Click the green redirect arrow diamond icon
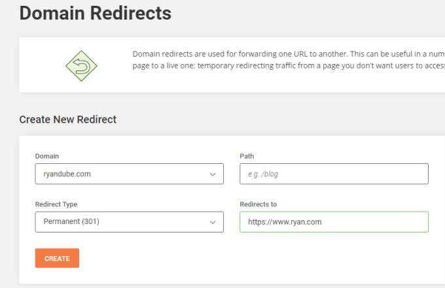The height and width of the screenshot is (288, 445). click(x=81, y=65)
